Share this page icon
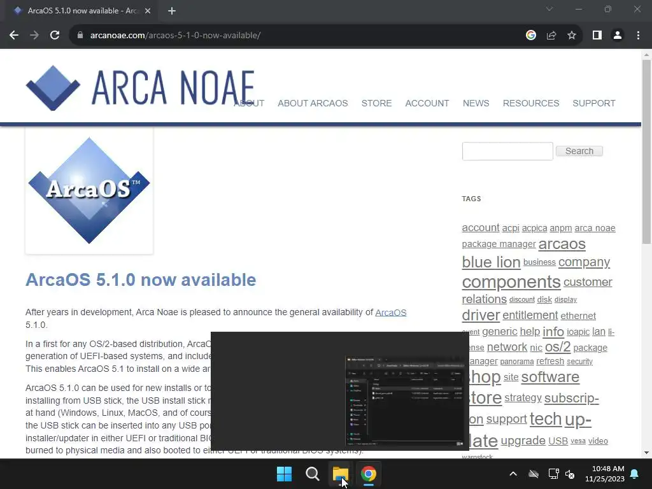Screen dimensions: 652x489 tap(551, 36)
